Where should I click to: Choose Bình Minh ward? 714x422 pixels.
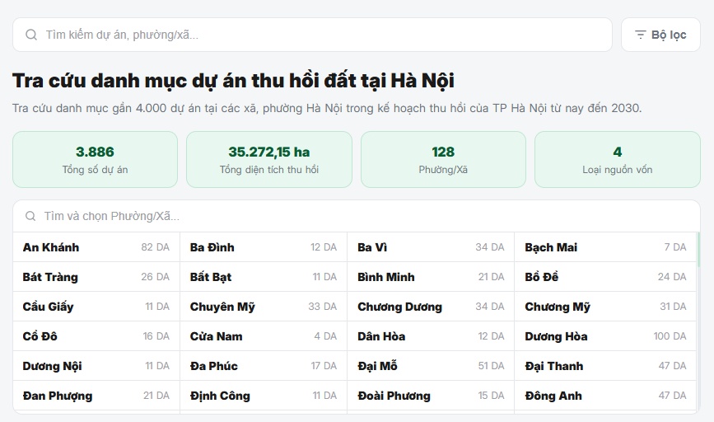click(431, 277)
